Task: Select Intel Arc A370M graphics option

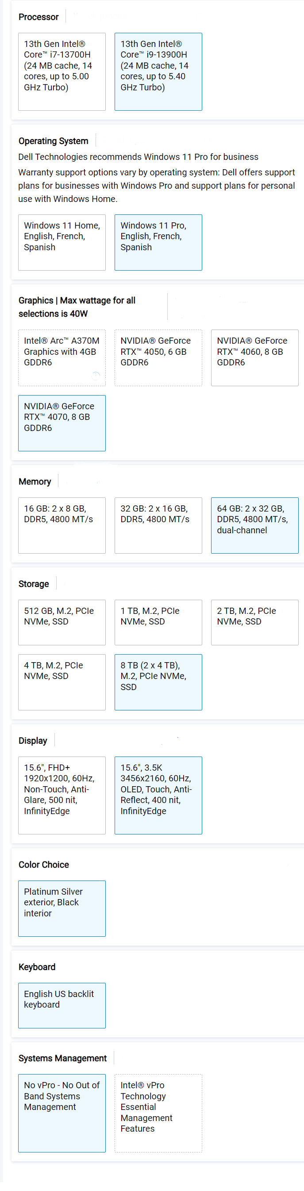Action: click(62, 357)
